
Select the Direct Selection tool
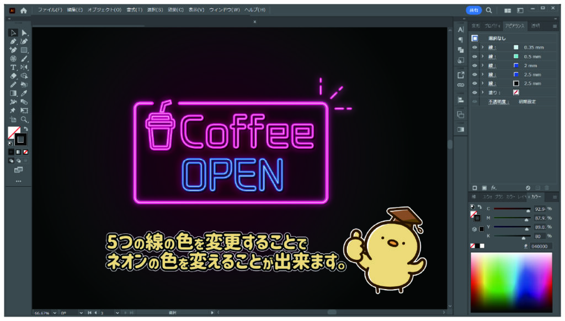[24, 32]
